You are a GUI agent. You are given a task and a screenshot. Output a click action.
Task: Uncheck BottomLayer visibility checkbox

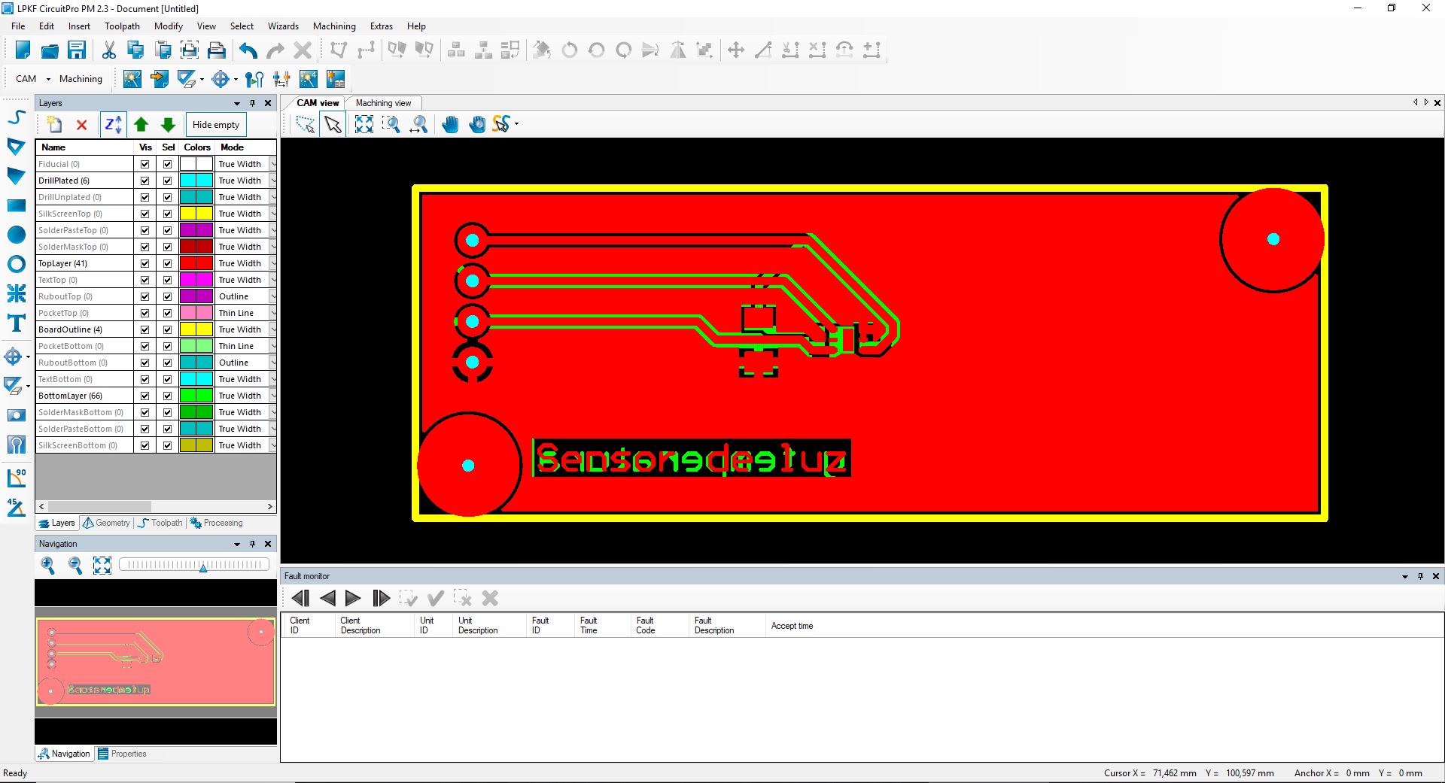point(144,396)
